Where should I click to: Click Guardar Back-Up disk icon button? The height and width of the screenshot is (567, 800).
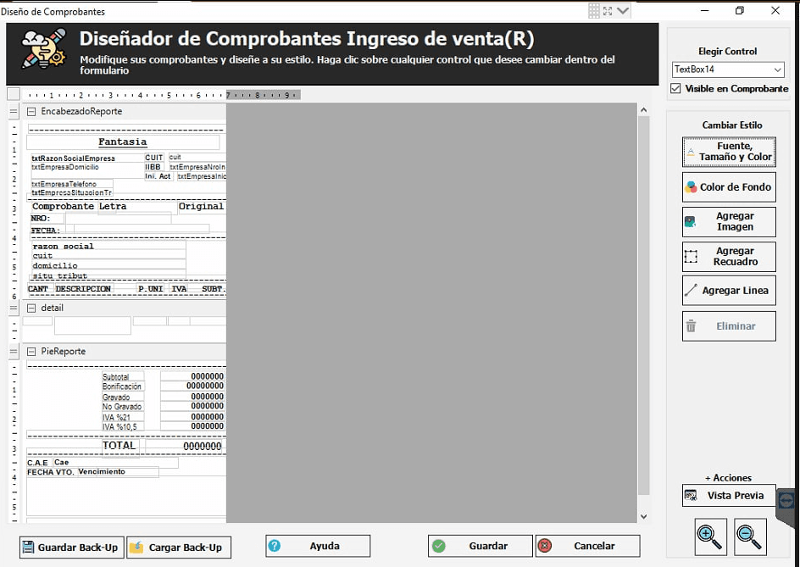pos(70,547)
